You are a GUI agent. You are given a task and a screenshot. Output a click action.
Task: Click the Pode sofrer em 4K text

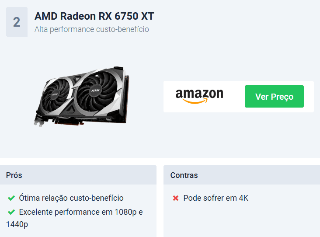coord(216,198)
